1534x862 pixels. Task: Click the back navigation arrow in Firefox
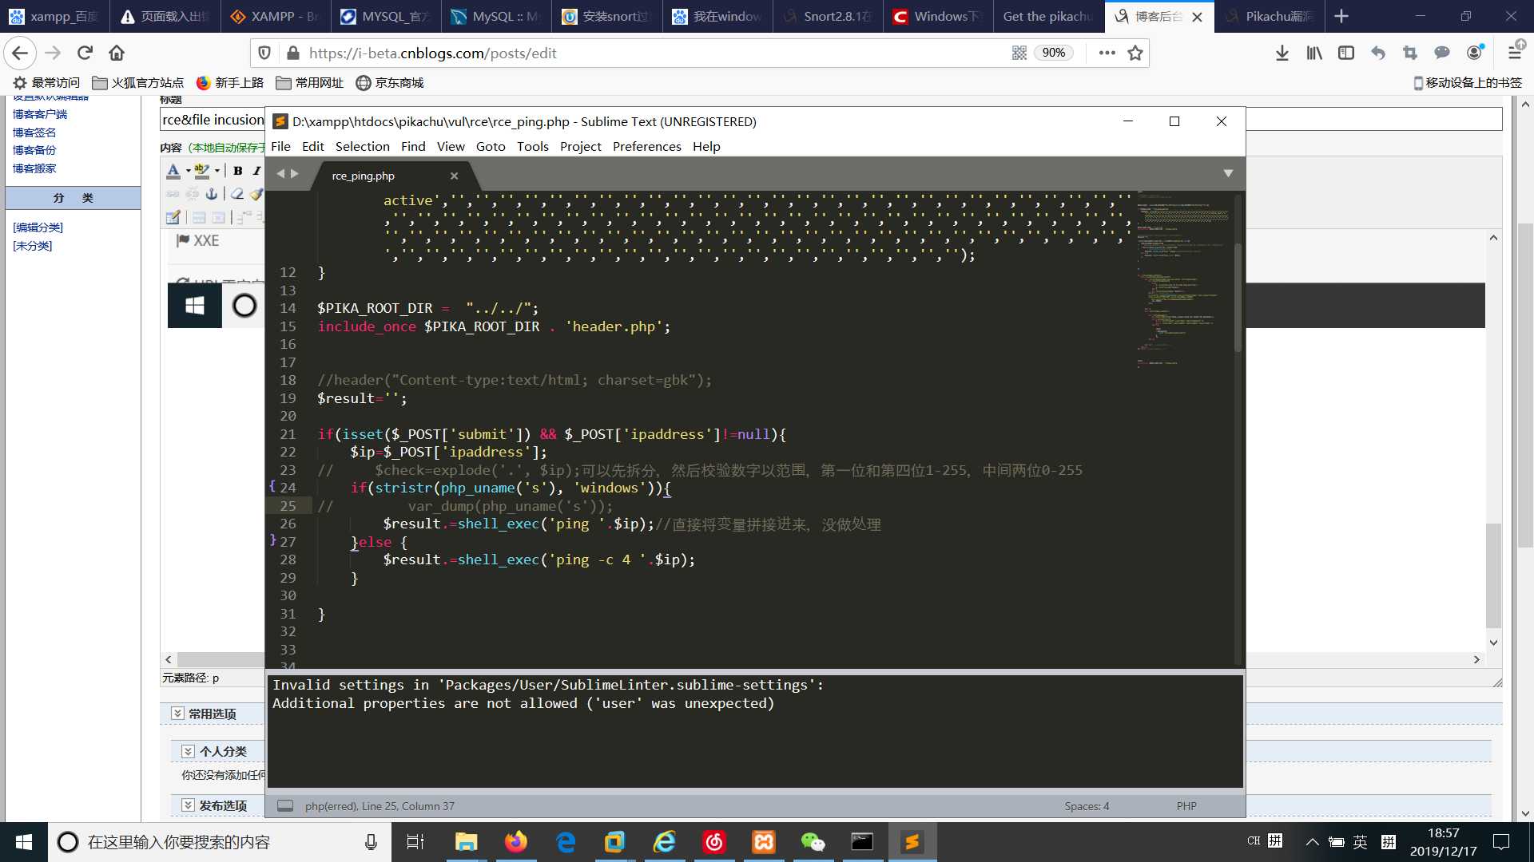coord(20,53)
